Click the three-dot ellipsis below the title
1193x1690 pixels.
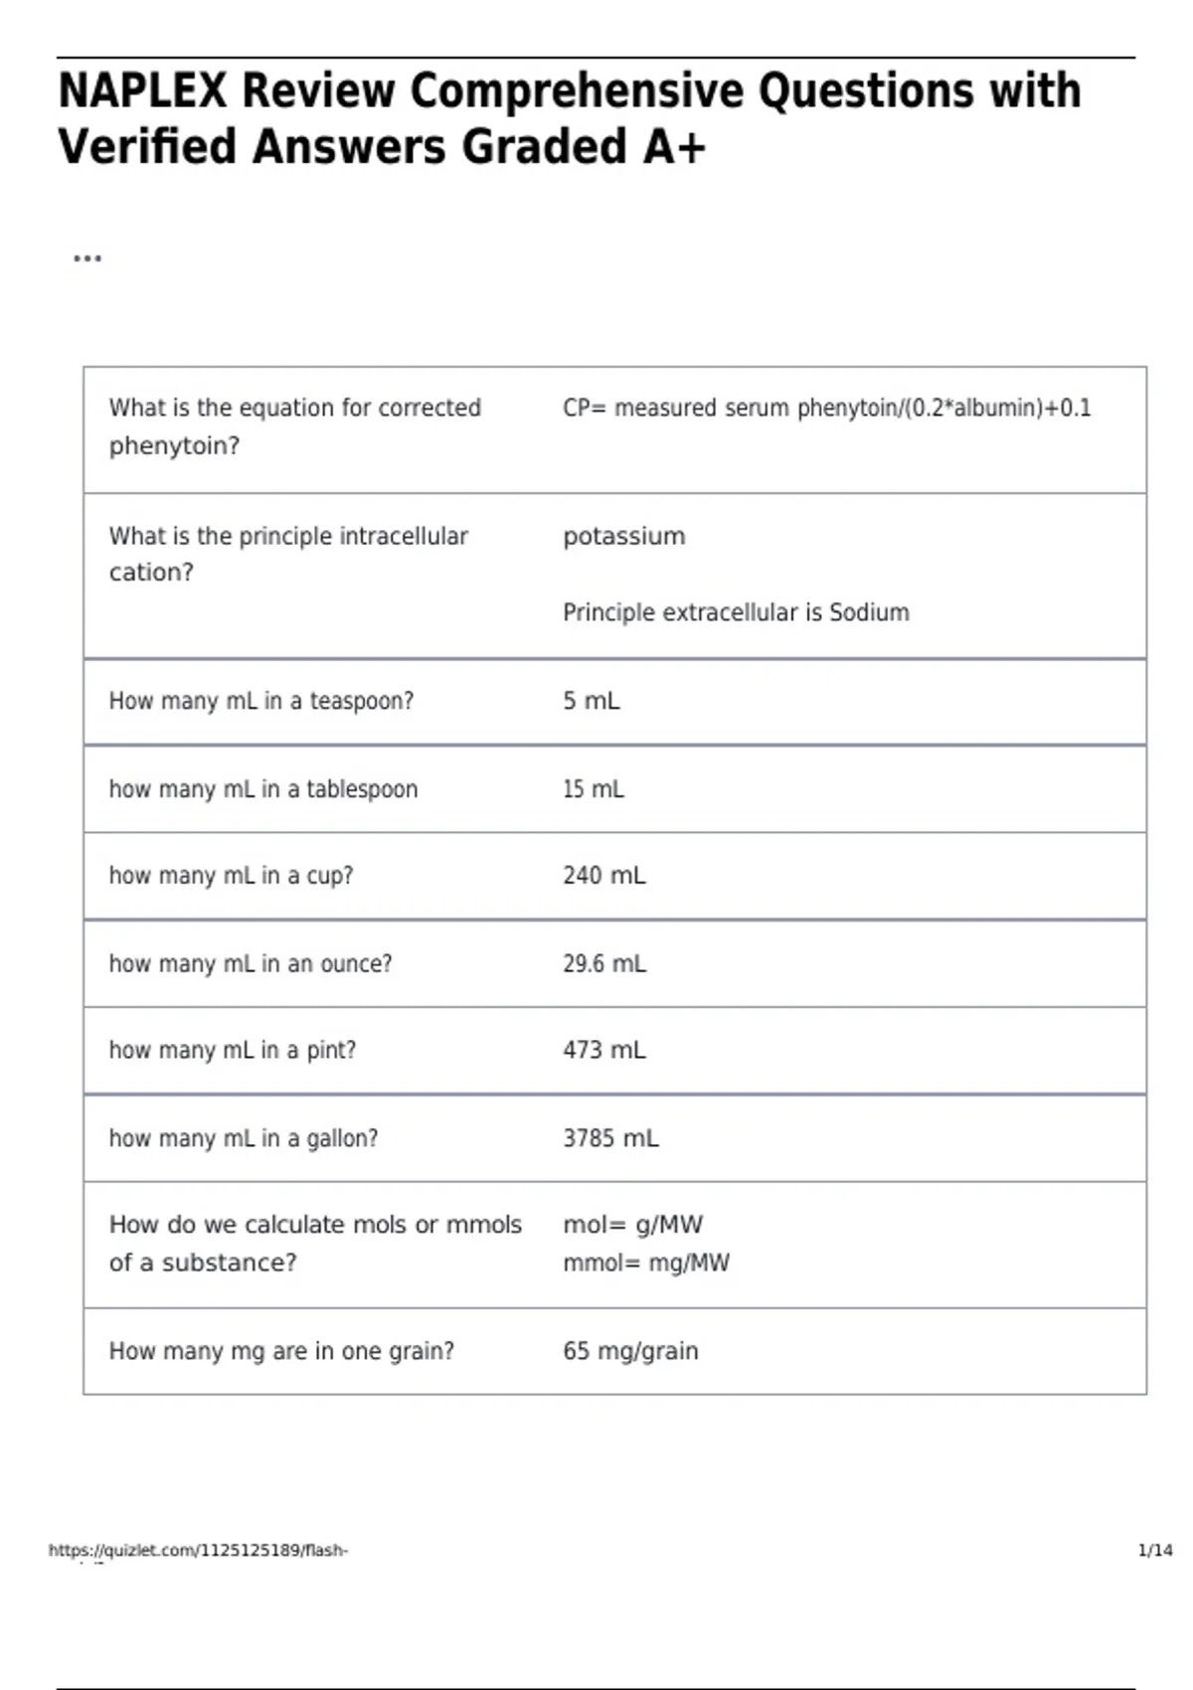coord(87,258)
